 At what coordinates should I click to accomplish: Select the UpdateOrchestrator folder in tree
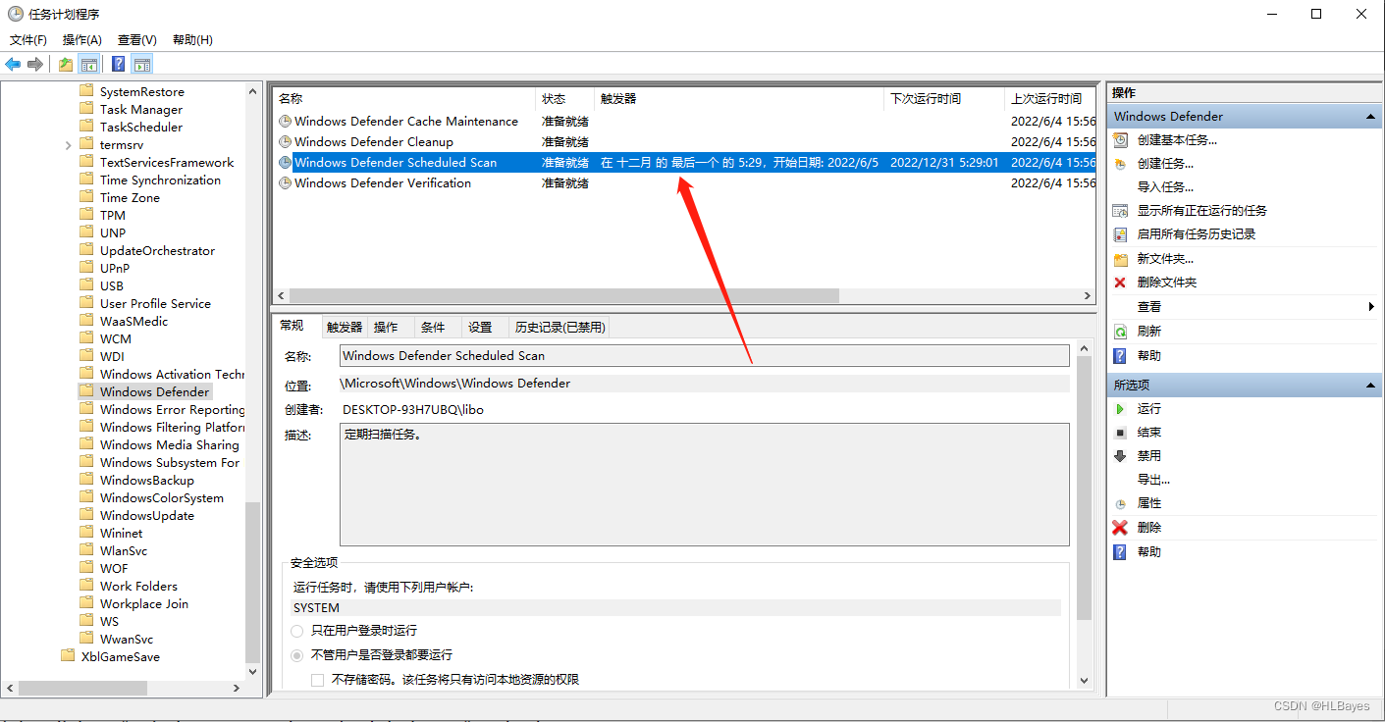click(x=157, y=251)
